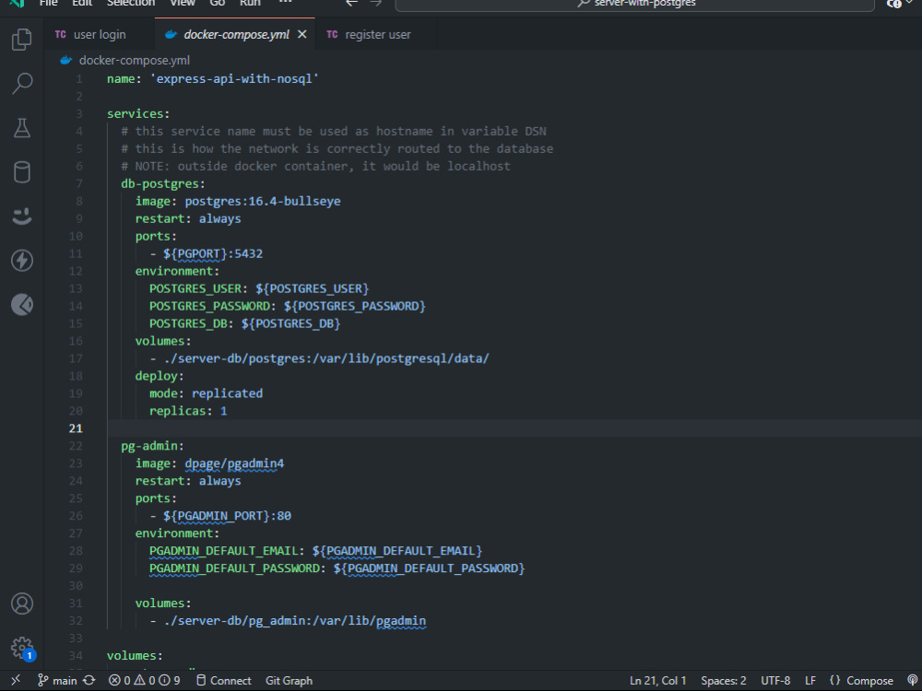Viewport: 922px width, 691px height.
Task: Click the ${PGPORT}:5432 port mapping
Action: pos(213,253)
